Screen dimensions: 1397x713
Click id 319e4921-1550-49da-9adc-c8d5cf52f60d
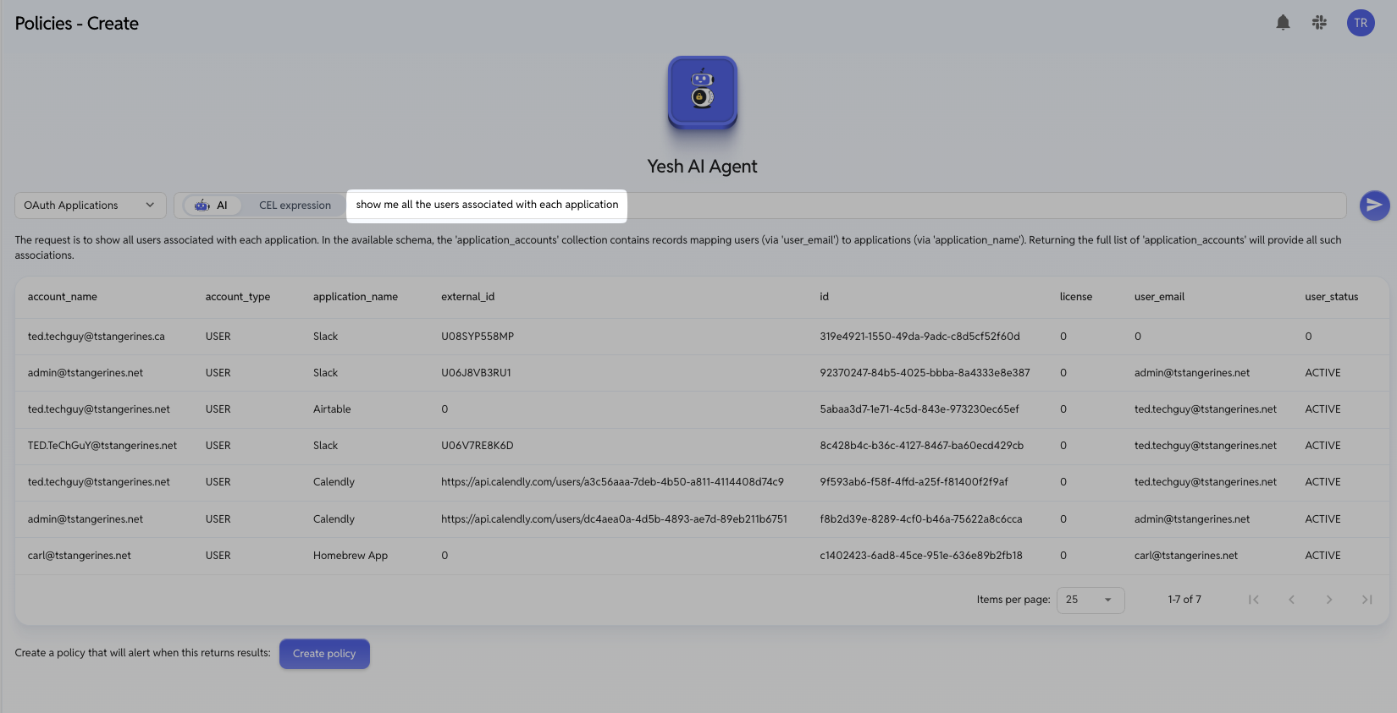(919, 337)
